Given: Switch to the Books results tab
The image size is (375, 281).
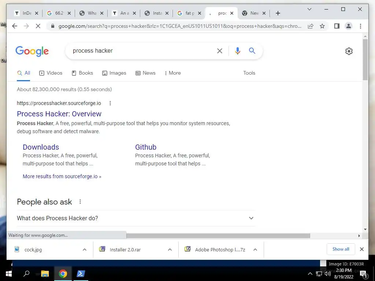Looking at the screenshot, I should [x=82, y=73].
